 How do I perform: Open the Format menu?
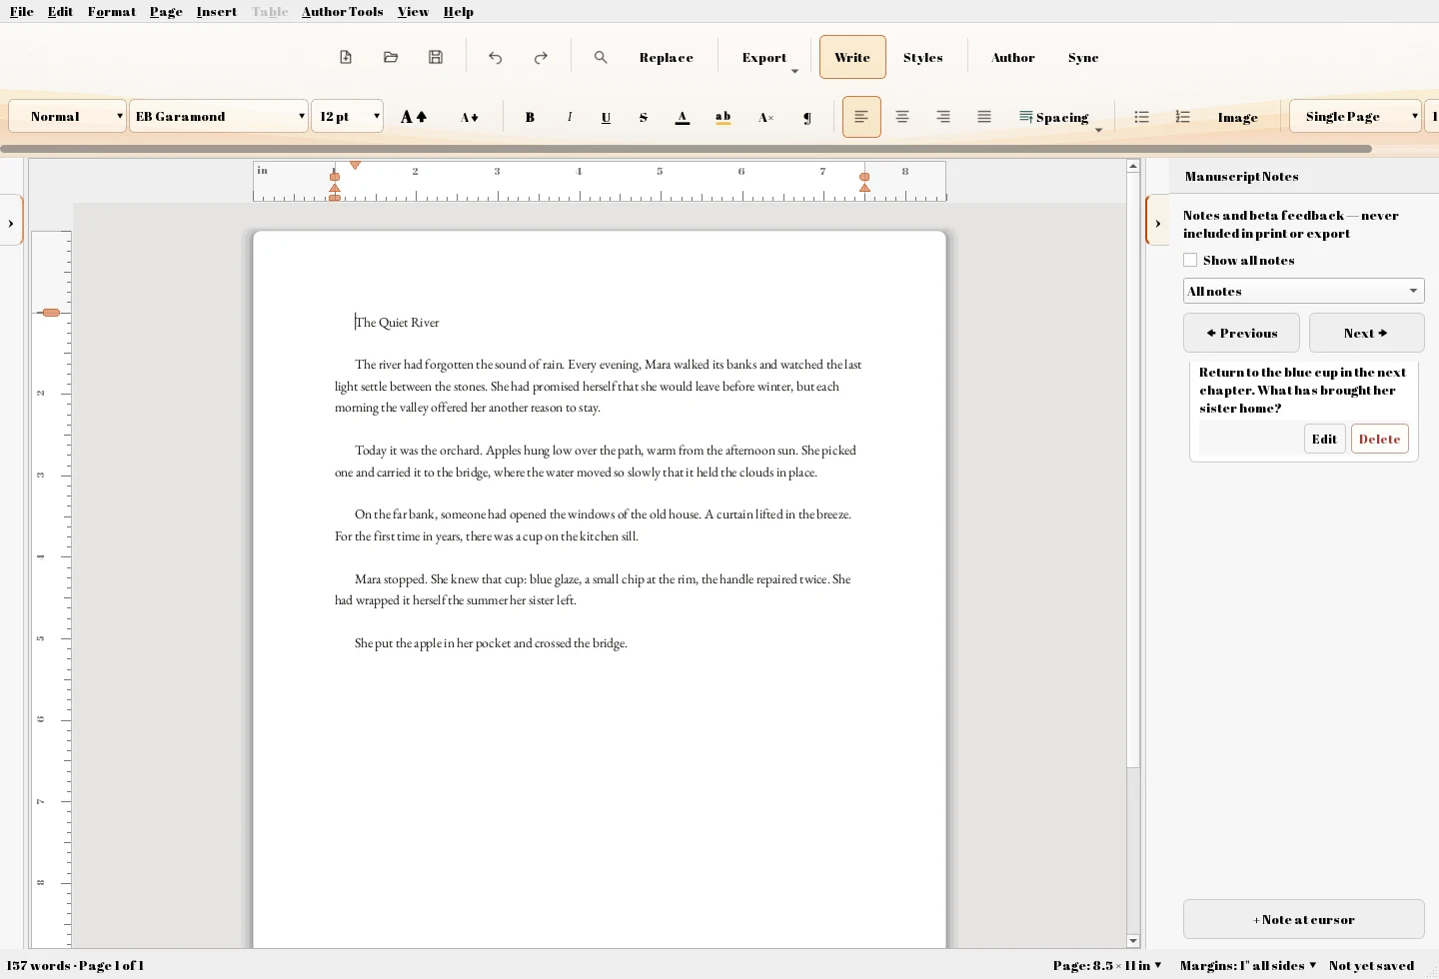pyautogui.click(x=112, y=12)
